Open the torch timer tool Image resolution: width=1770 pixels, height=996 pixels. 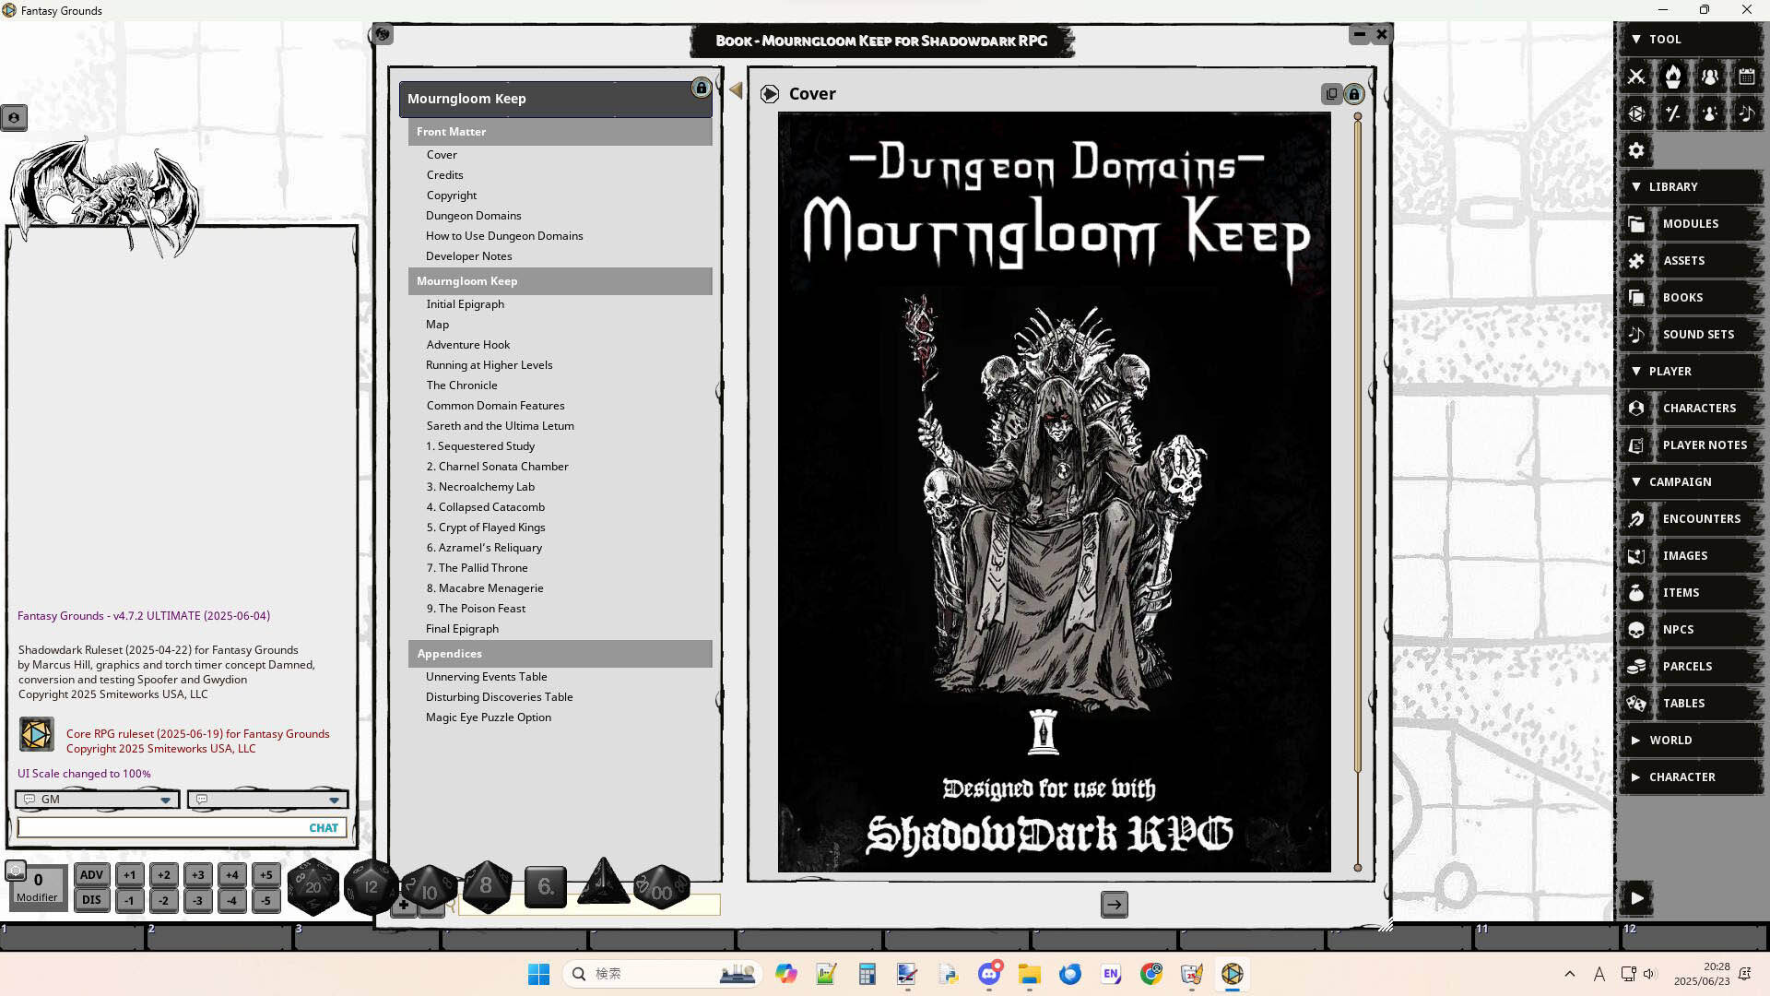click(1672, 77)
